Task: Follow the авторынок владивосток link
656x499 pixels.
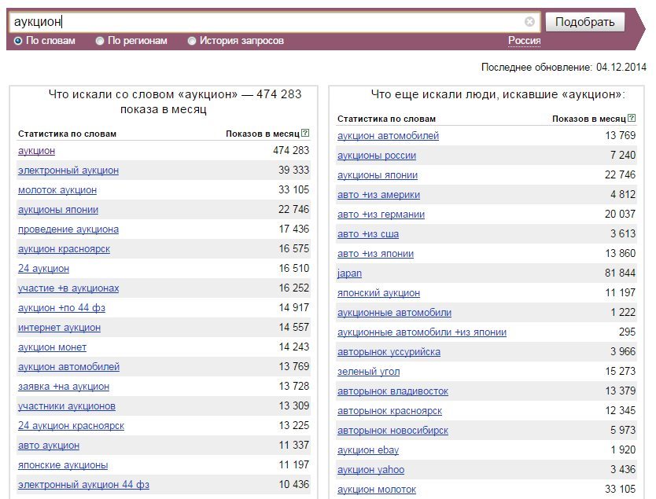Action: pyautogui.click(x=392, y=391)
